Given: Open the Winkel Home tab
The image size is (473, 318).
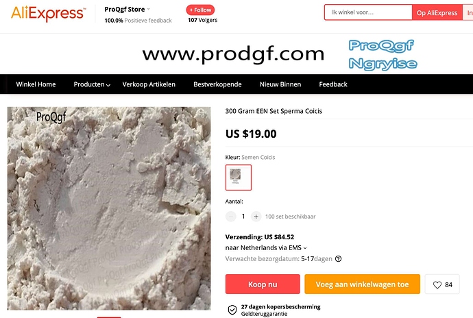Looking at the screenshot, I should [x=36, y=84].
